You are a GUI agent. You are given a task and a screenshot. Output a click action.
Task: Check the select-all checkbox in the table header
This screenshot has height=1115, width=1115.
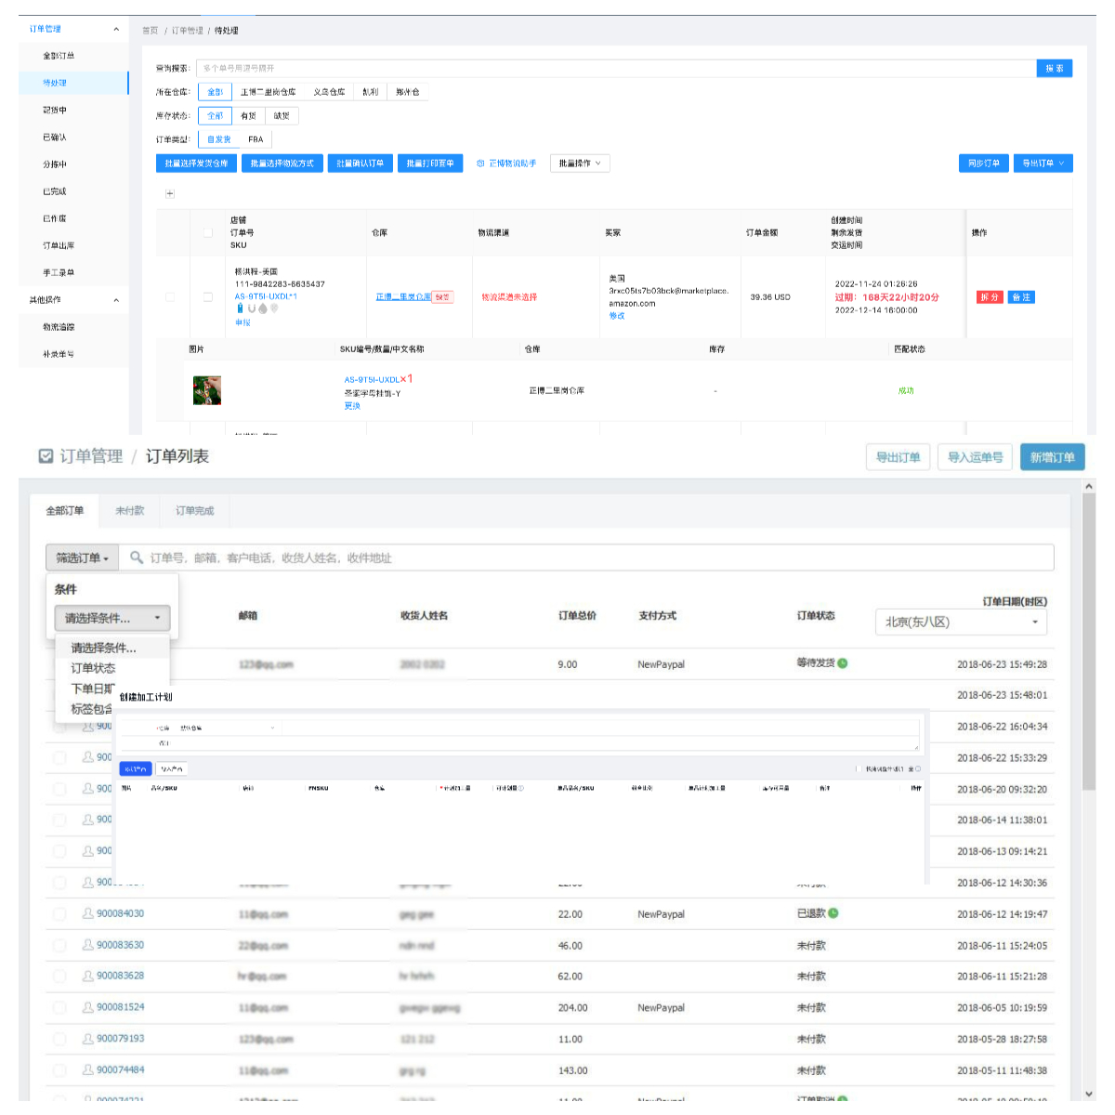tap(207, 232)
